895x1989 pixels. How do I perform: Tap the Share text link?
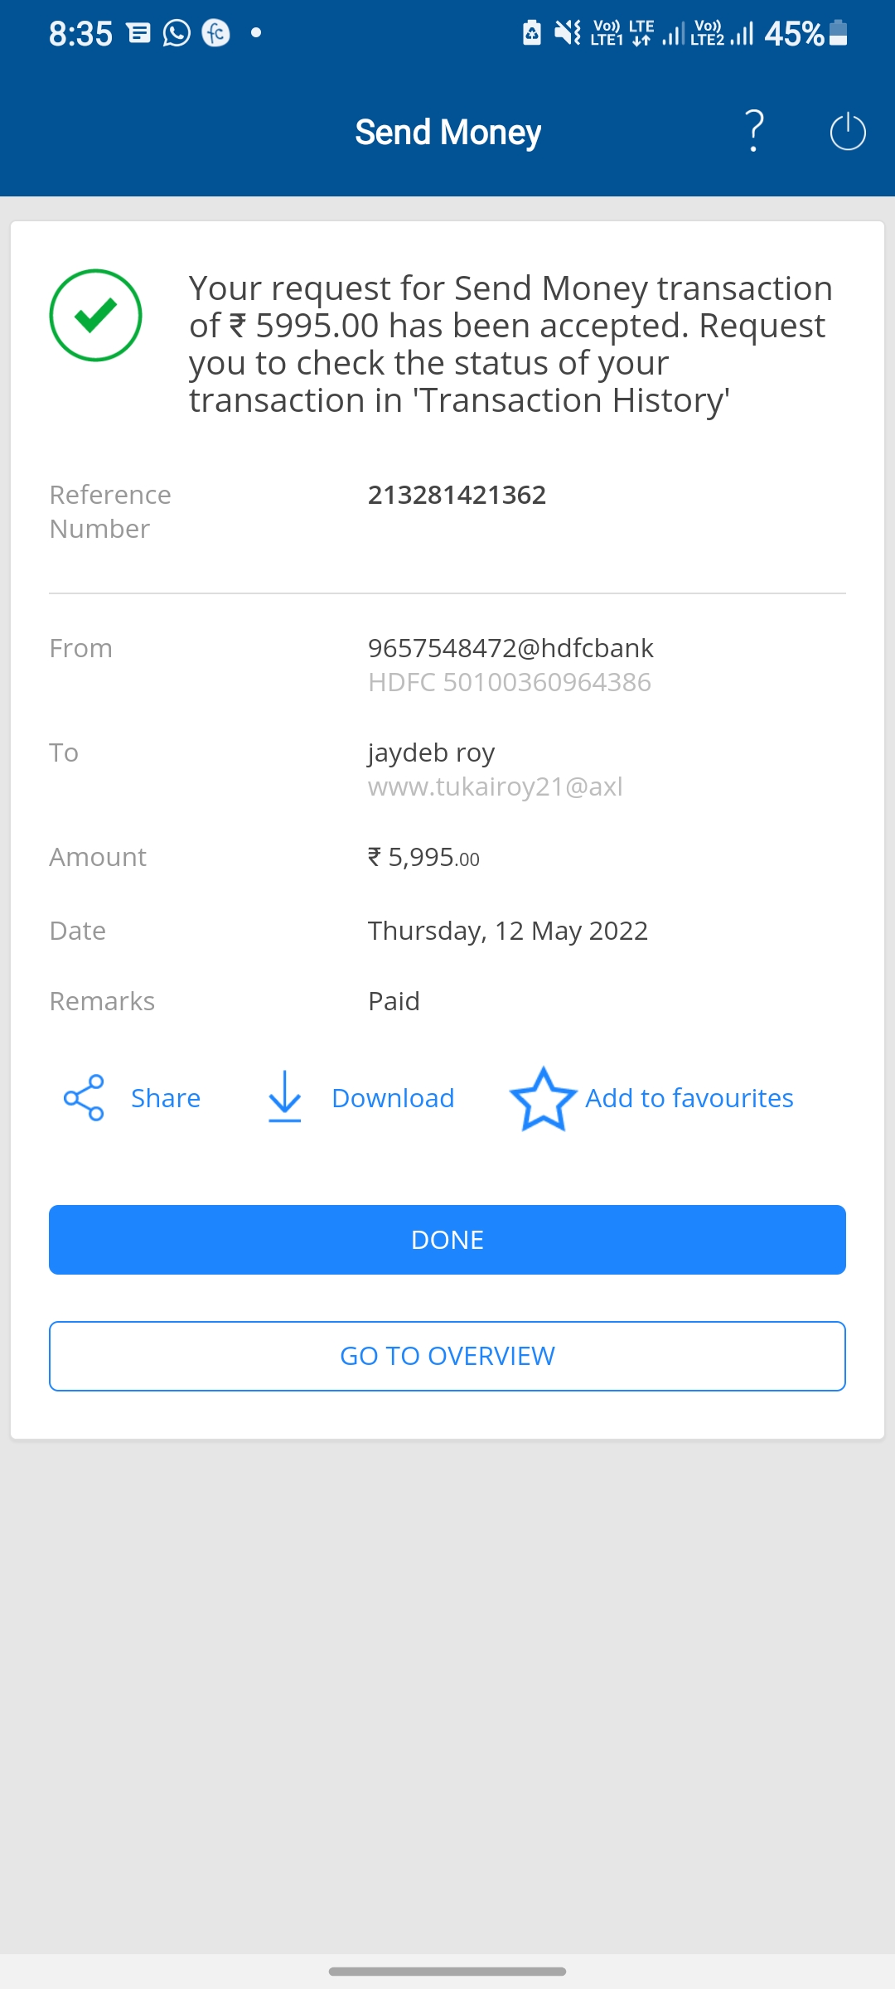[166, 1098]
